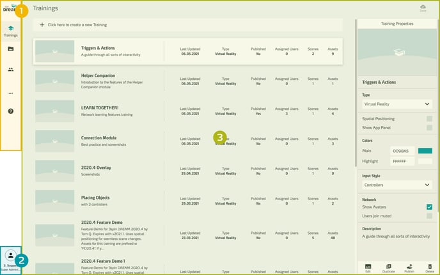Click the Edit icon in Training Properties
The width and height of the screenshot is (440, 275).
(x=368, y=267)
